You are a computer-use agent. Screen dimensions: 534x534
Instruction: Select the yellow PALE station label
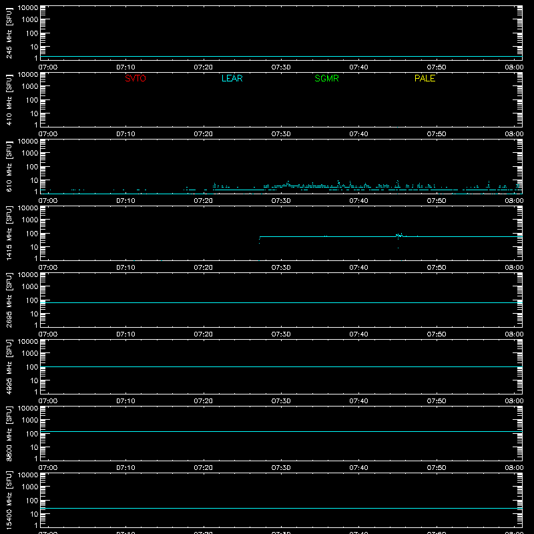425,78
